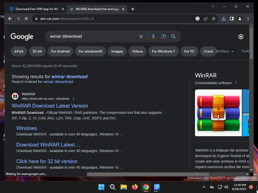Open the three-dot menu beside win-rar.com result

point(74,99)
